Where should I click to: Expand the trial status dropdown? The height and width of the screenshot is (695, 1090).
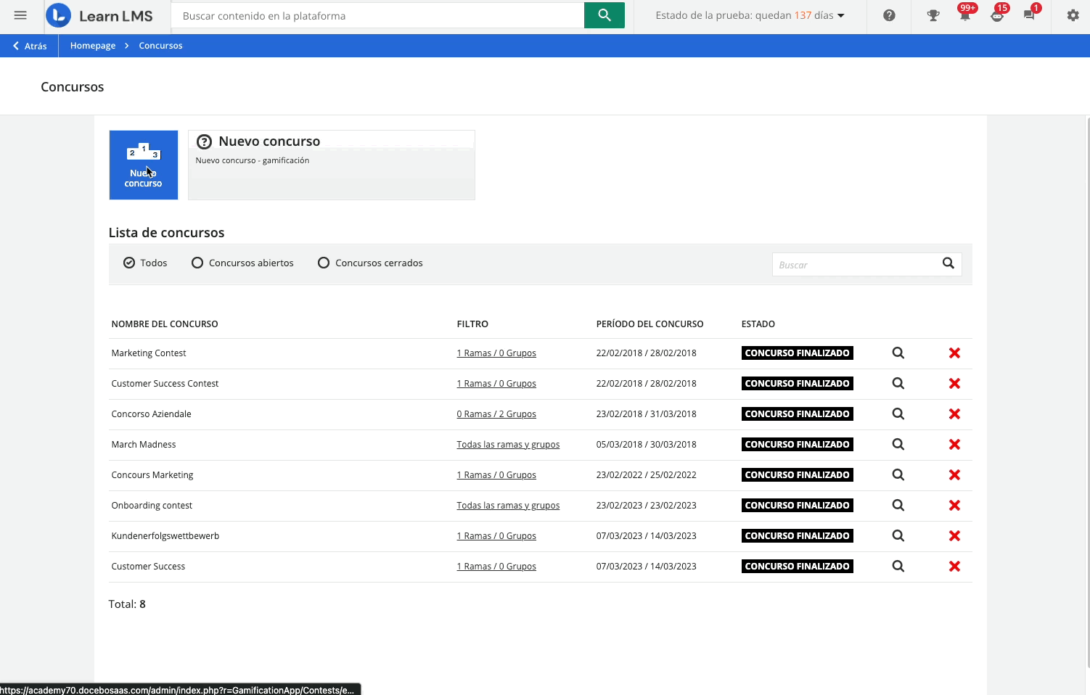(841, 15)
